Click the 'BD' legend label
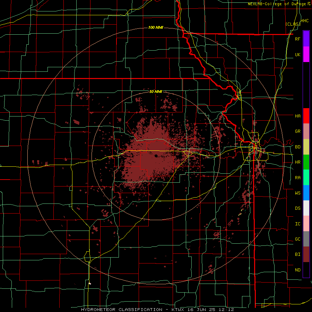 tap(297, 147)
